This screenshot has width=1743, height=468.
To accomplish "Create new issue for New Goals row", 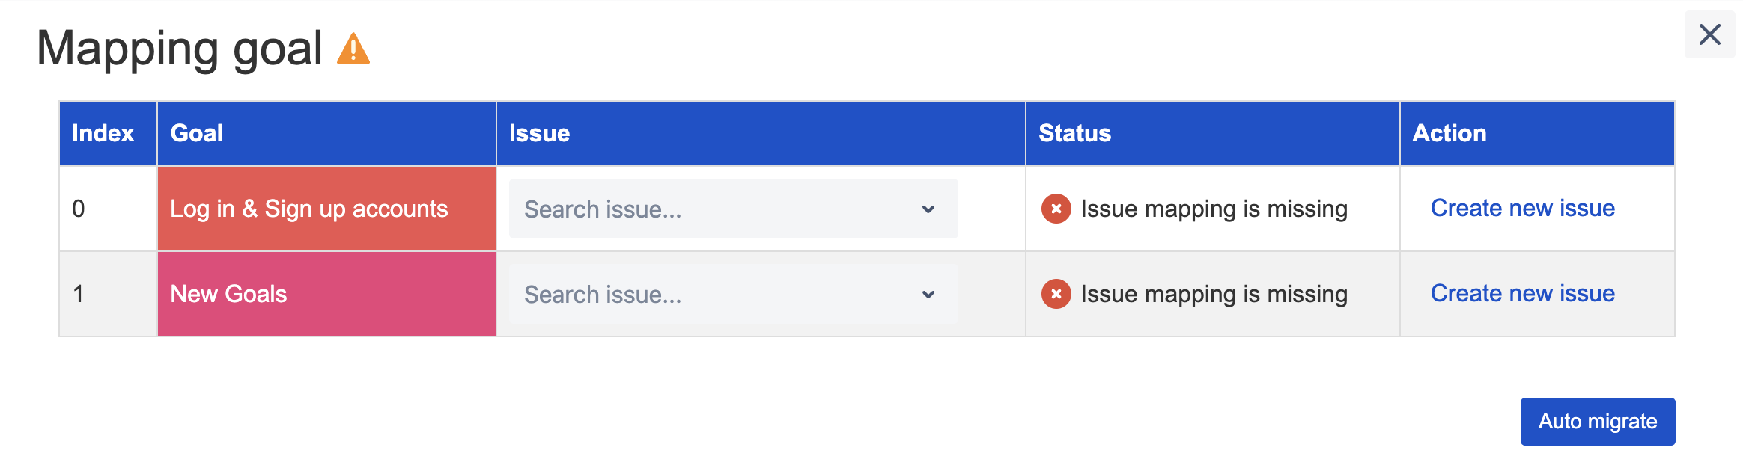I will (x=1522, y=293).
